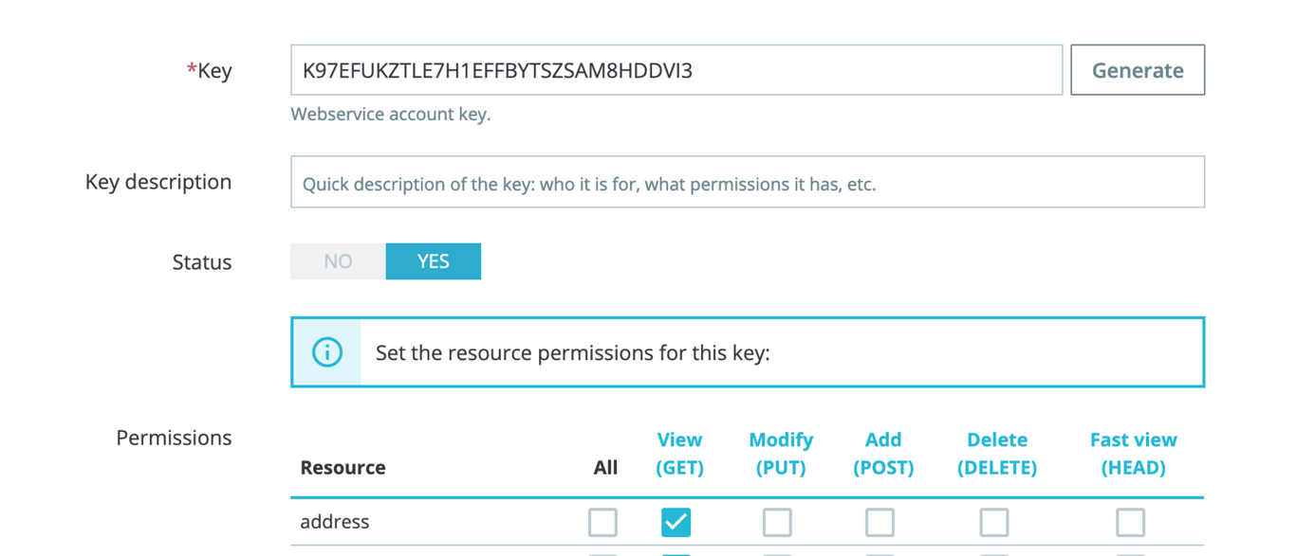Select the Fast view (HEAD) column header
This screenshot has width=1296, height=556.
[x=1134, y=454]
